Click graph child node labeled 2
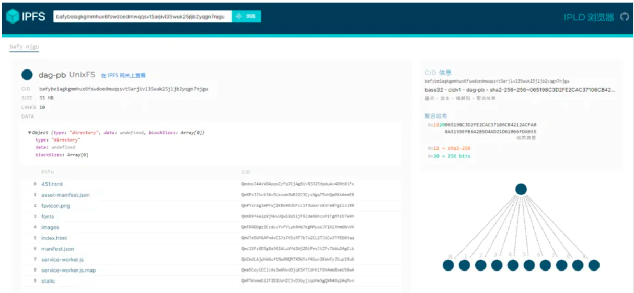The width and height of the screenshot is (634, 293). tap(481, 265)
